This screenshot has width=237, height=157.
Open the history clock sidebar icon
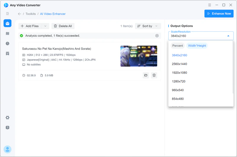pos(7,43)
